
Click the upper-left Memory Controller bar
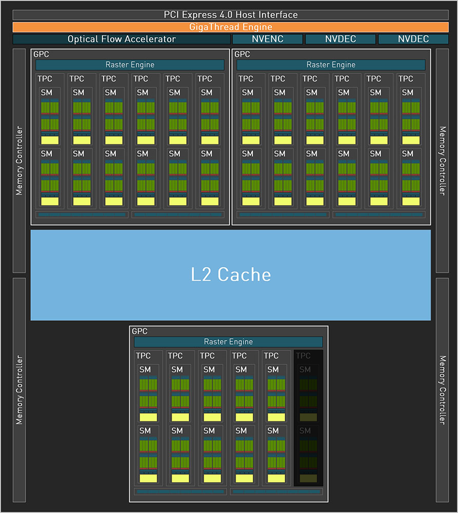(x=19, y=161)
